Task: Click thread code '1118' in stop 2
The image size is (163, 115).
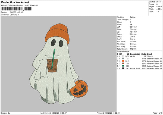Action: point(144,59)
